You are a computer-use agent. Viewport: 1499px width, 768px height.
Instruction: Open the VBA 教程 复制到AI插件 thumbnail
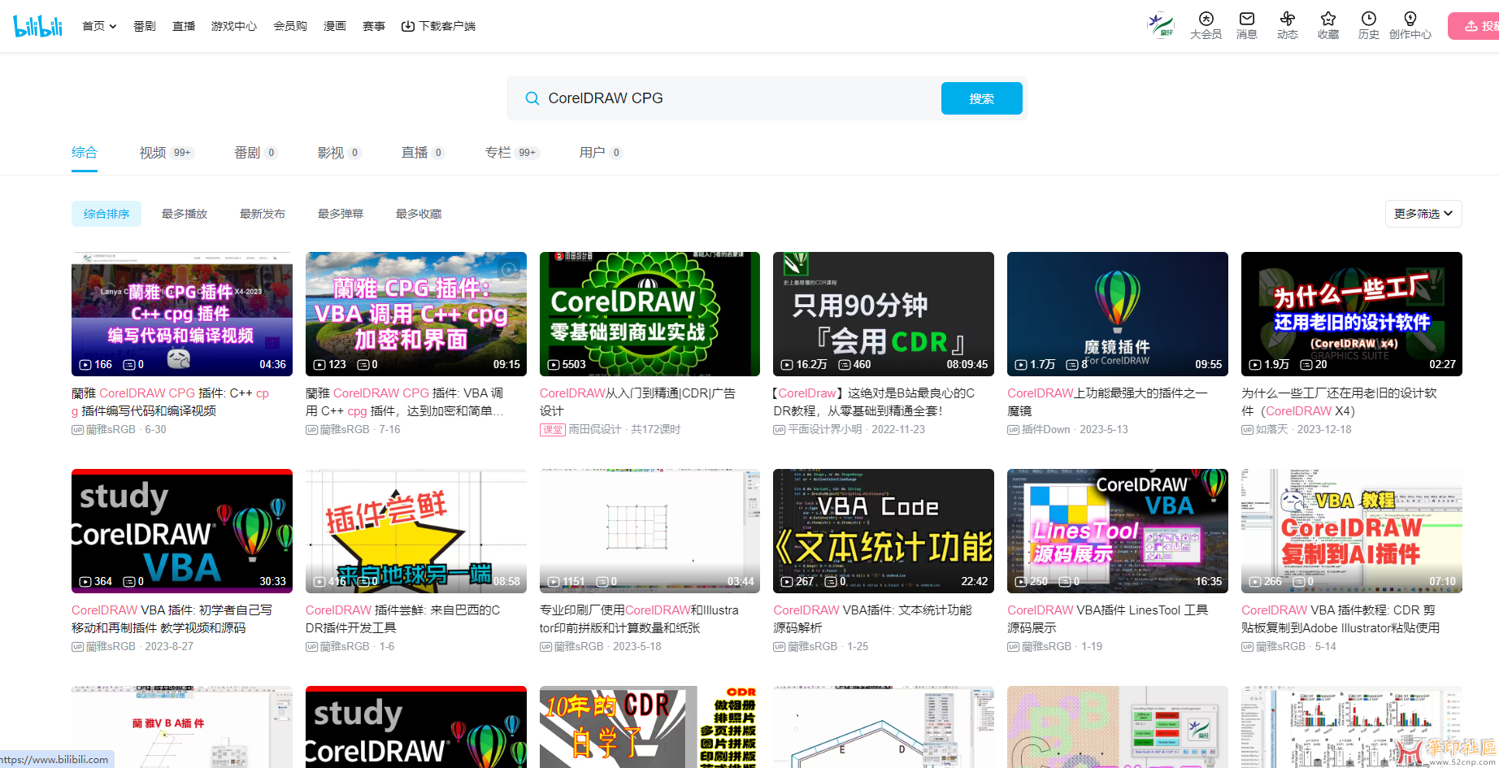click(x=1352, y=531)
